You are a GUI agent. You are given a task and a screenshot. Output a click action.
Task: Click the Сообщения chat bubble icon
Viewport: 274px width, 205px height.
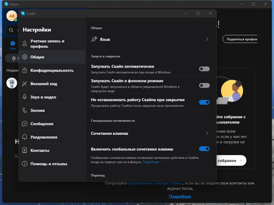pyautogui.click(x=24, y=123)
